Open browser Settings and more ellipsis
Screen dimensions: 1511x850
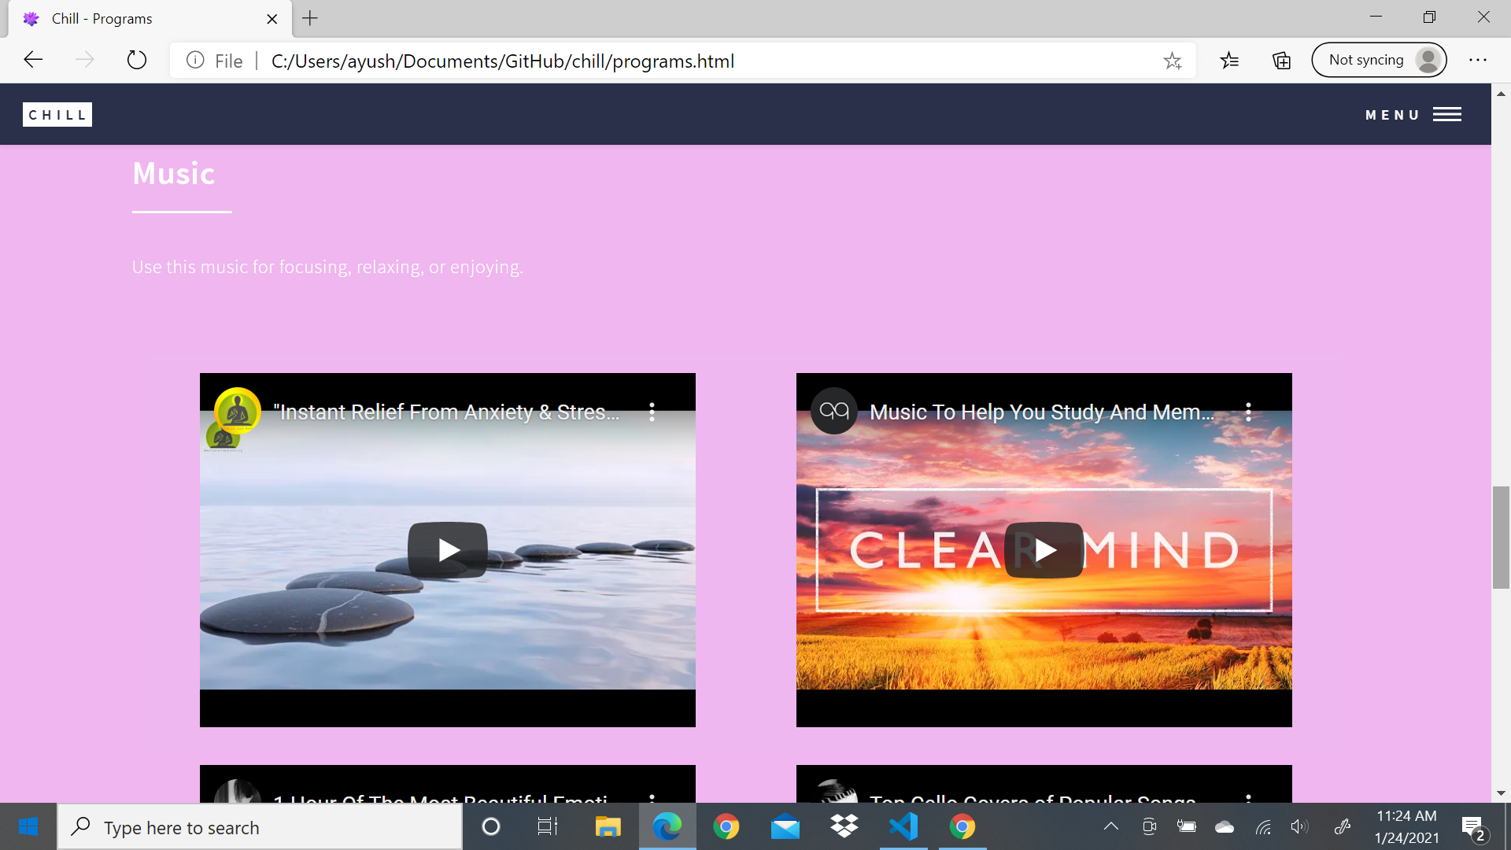[1477, 61]
